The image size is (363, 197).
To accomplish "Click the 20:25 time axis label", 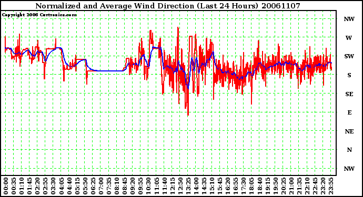I will pos(283,186).
